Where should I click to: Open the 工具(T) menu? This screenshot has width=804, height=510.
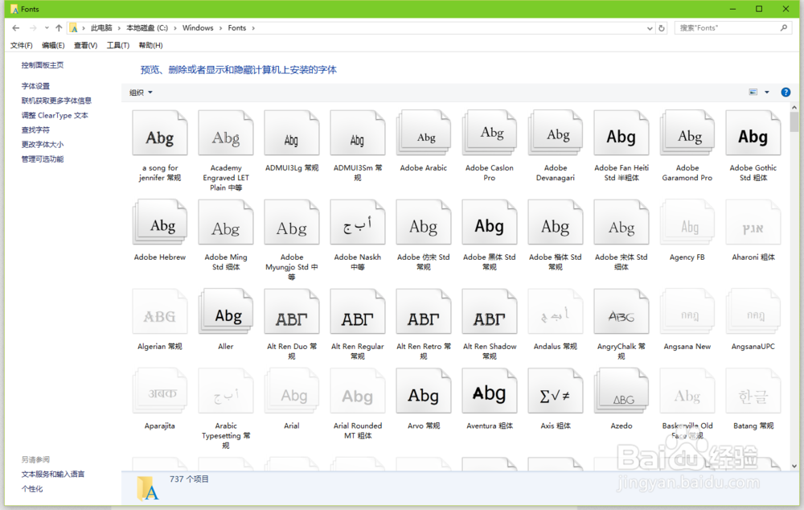(118, 45)
